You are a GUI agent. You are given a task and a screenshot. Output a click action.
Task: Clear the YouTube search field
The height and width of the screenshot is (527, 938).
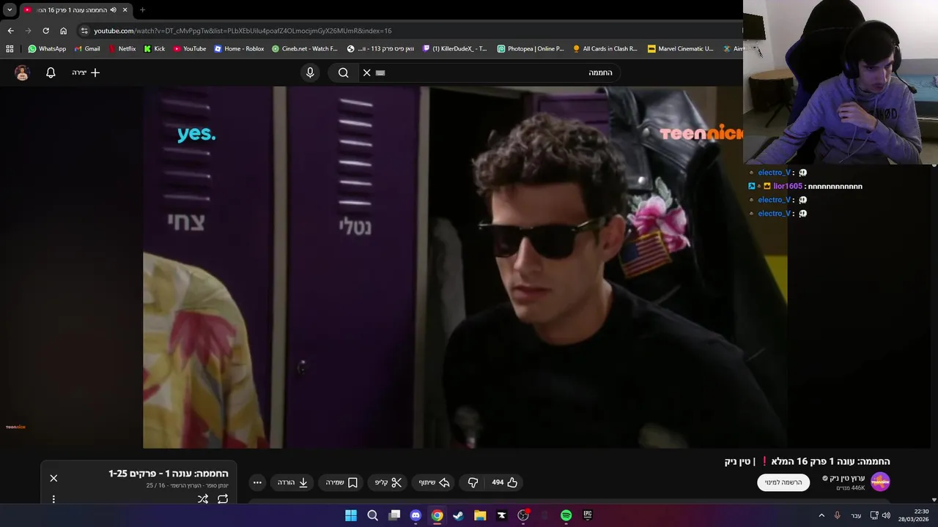[x=367, y=72]
